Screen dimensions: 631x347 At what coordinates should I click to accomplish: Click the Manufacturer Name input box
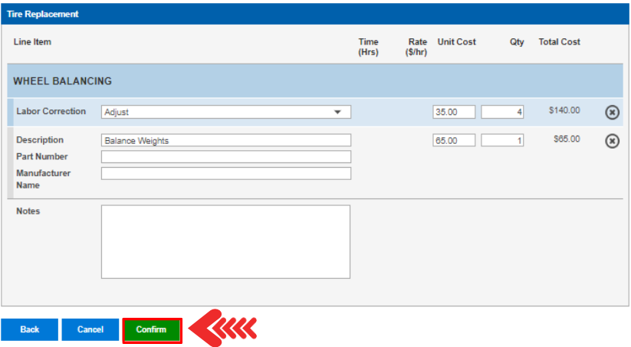point(225,173)
